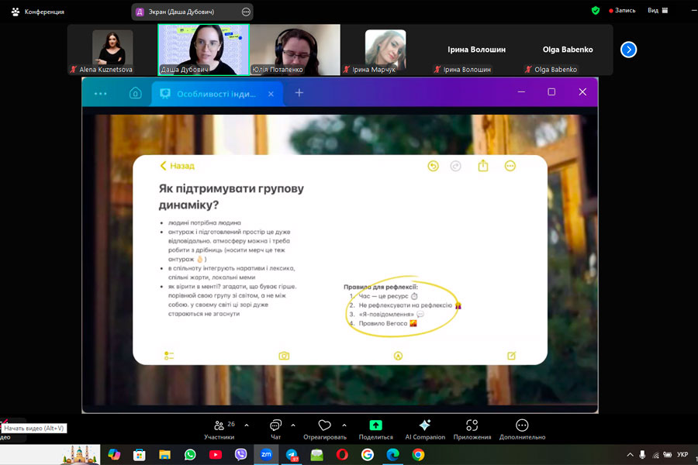Click the checklist icon at the note bottom
This screenshot has width=698, height=465.
(x=169, y=356)
